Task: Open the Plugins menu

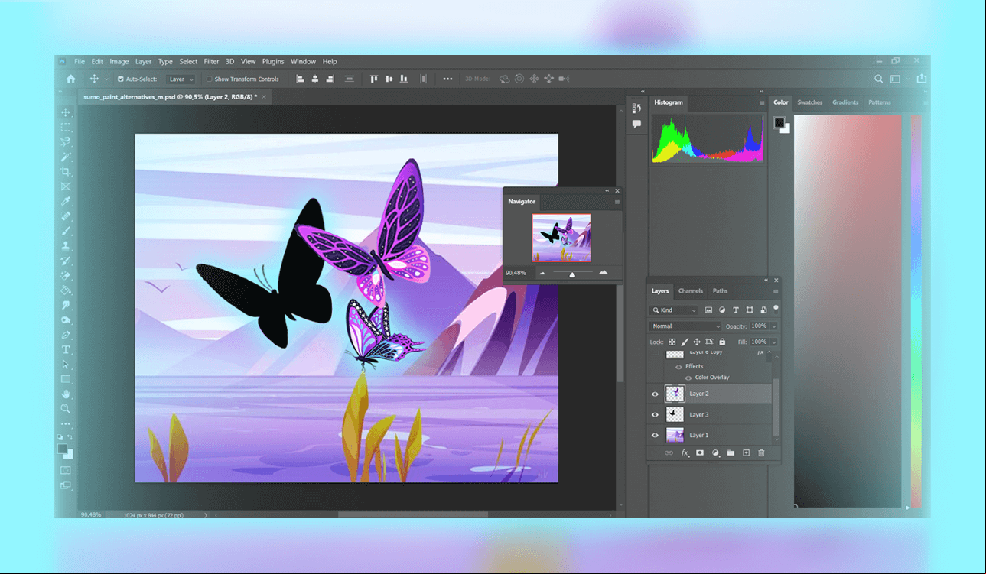Action: coord(273,62)
